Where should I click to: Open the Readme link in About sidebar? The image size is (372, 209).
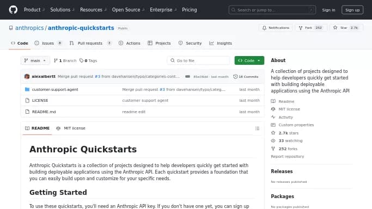click(286, 101)
